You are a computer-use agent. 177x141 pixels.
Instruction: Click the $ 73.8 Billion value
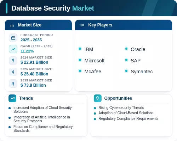33,85
